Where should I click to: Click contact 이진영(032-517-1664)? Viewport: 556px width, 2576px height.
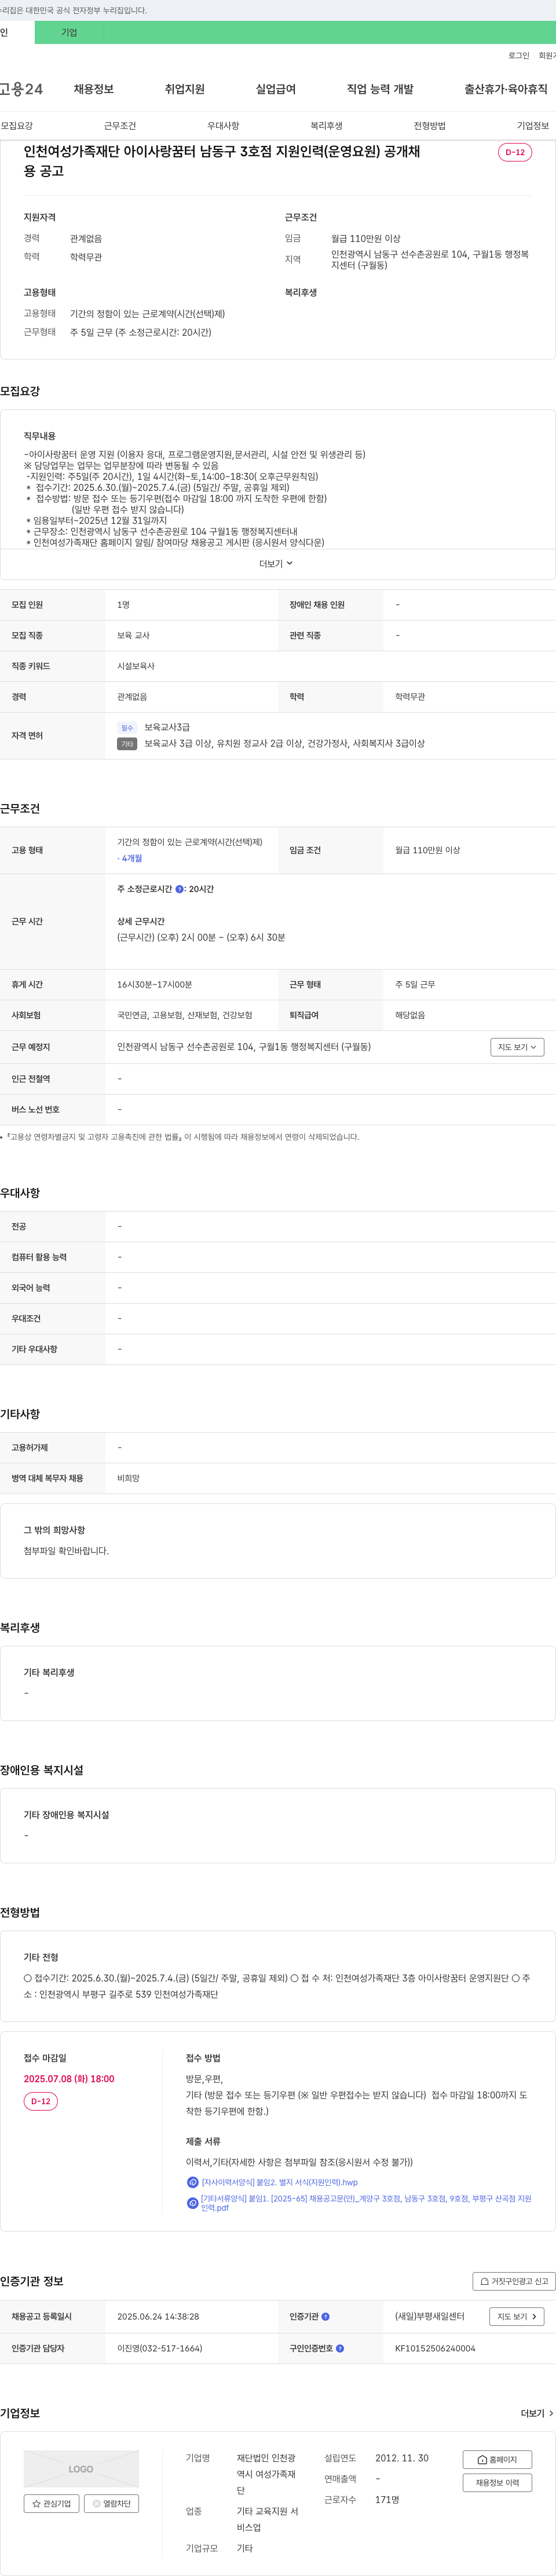click(159, 2348)
